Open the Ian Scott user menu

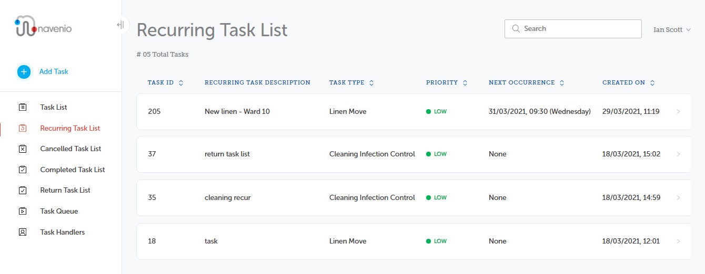point(671,30)
